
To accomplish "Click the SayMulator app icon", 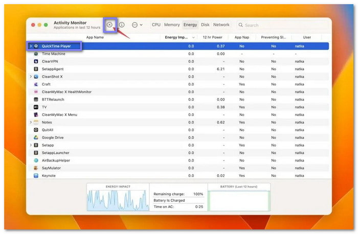I will coord(36,168).
